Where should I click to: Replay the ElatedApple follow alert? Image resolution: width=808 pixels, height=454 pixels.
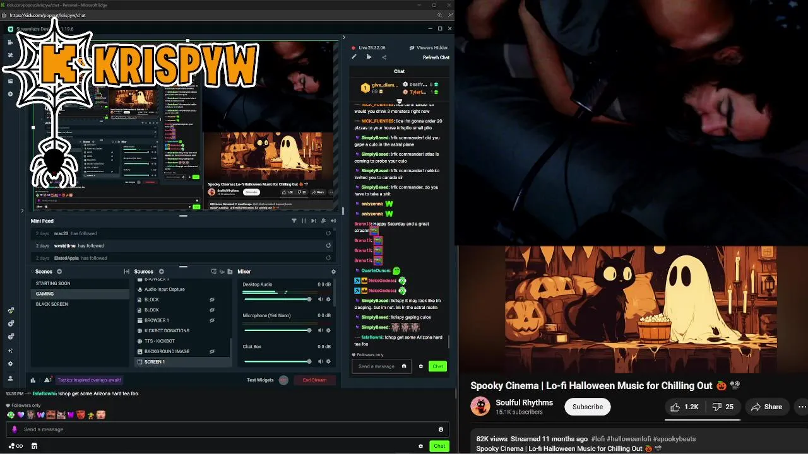pyautogui.click(x=328, y=258)
